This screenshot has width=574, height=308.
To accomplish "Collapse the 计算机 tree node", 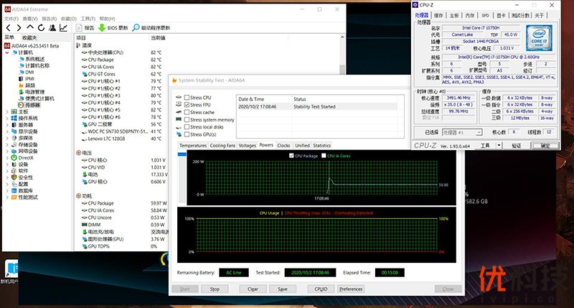I will point(7,52).
